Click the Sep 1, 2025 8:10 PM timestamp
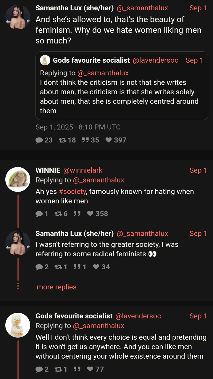 click(x=78, y=127)
